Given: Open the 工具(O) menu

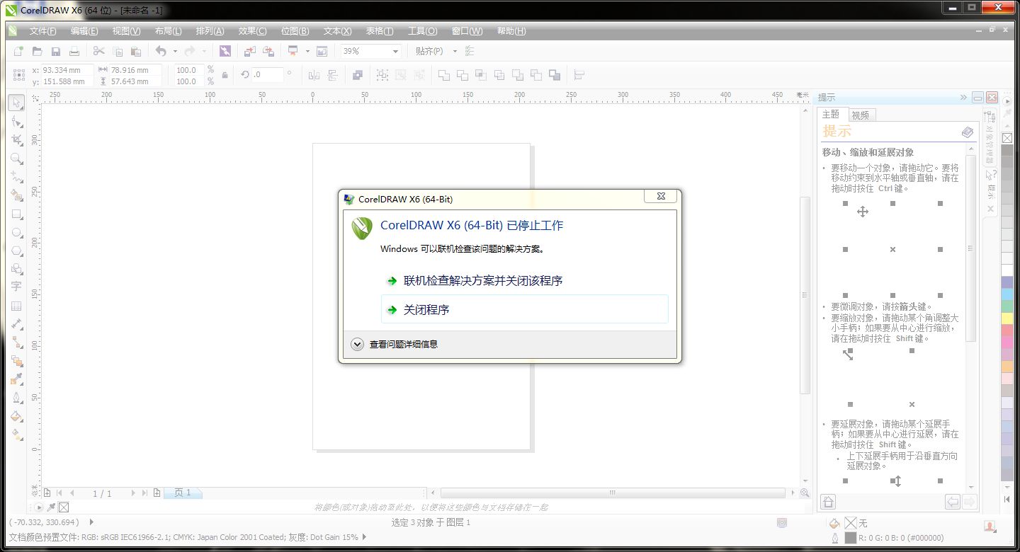Looking at the screenshot, I should (x=422, y=31).
